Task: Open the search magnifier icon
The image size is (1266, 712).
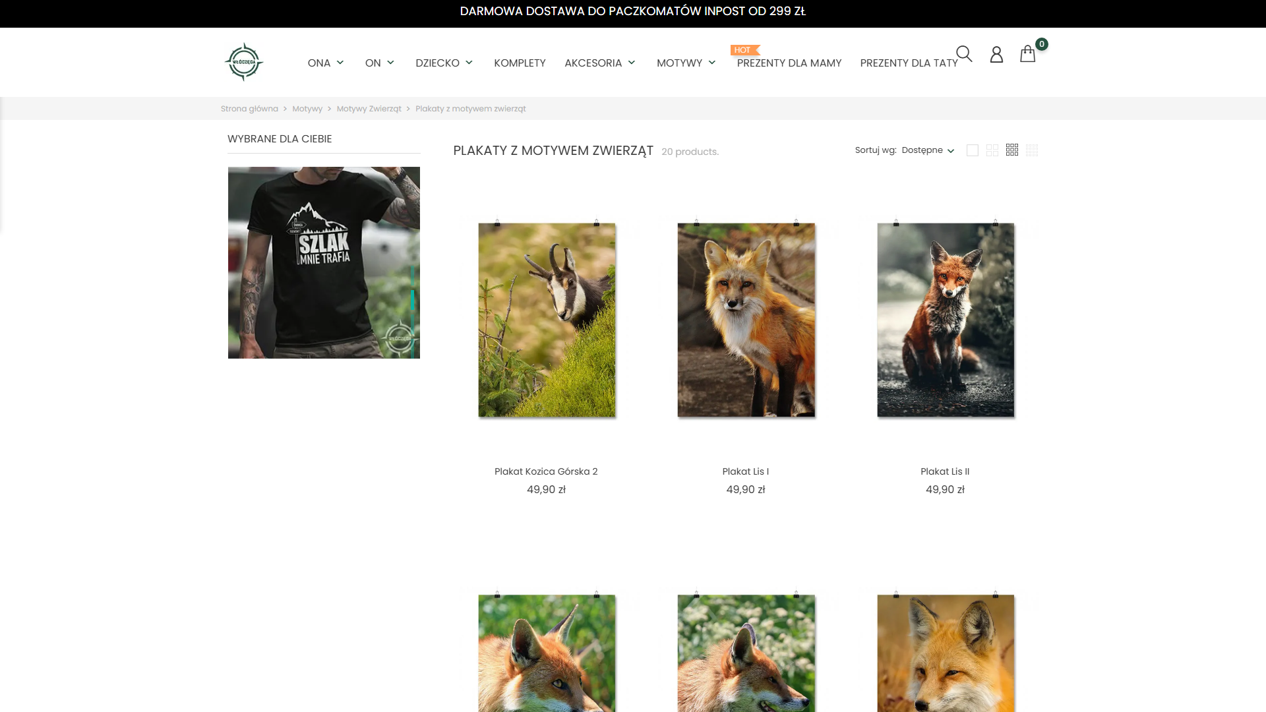Action: point(964,53)
